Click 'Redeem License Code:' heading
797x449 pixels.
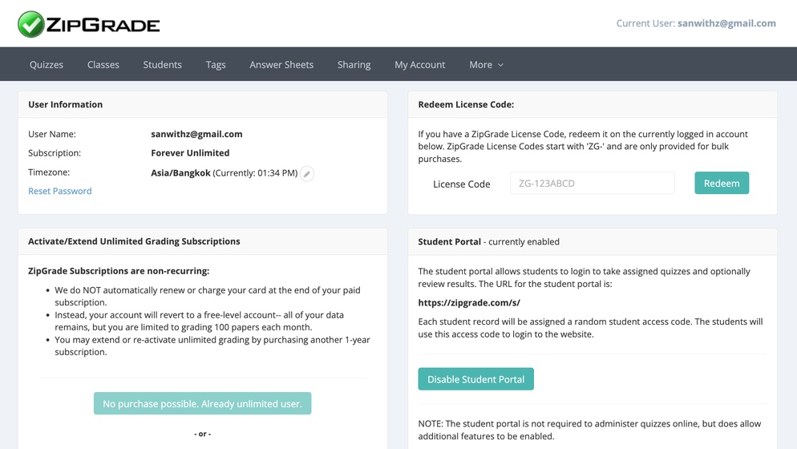tap(466, 105)
